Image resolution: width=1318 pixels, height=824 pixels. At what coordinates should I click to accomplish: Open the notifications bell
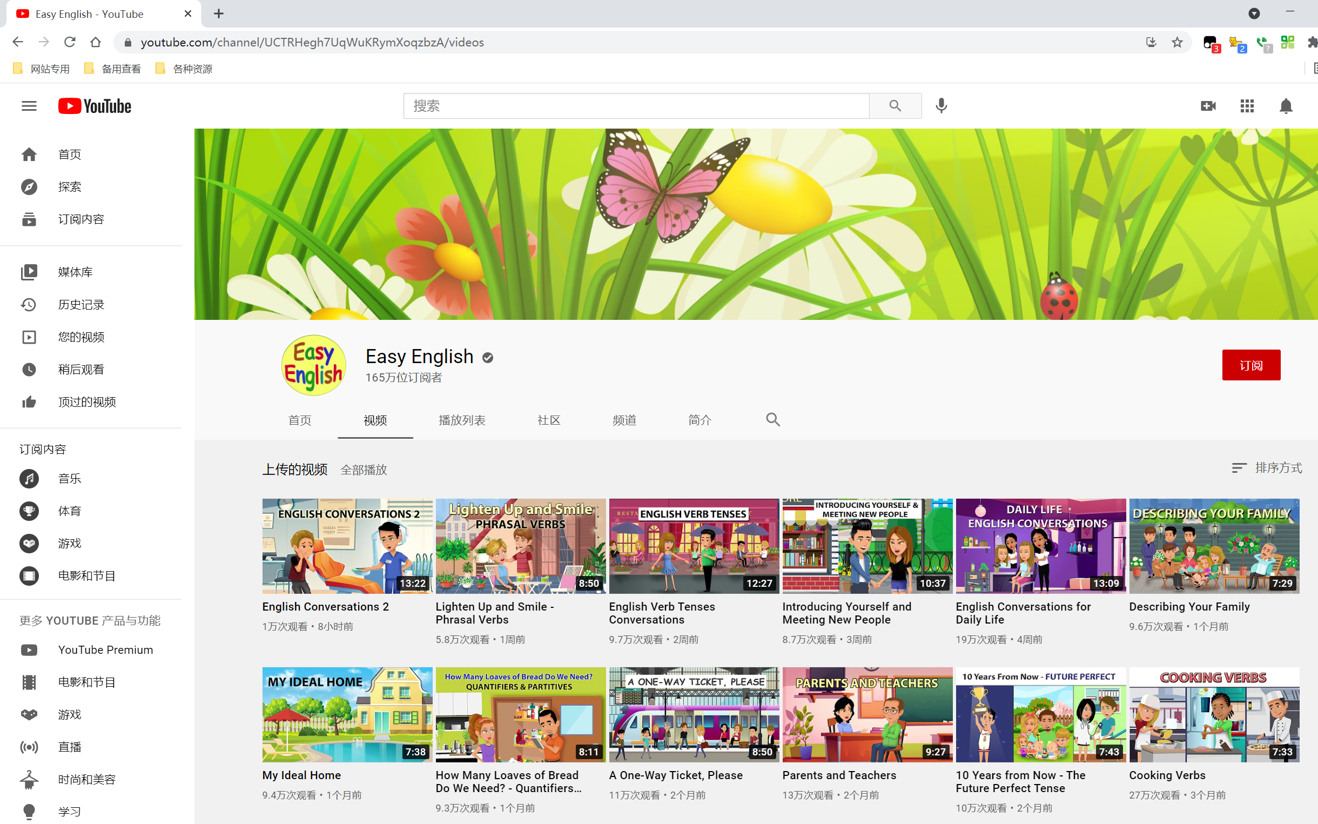point(1286,106)
